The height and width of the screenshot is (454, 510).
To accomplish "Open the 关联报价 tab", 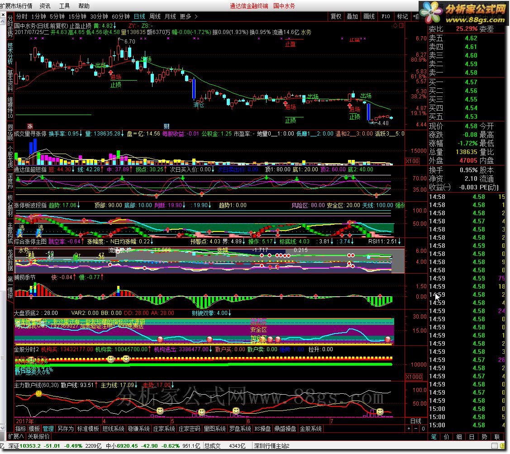I will point(39,436).
